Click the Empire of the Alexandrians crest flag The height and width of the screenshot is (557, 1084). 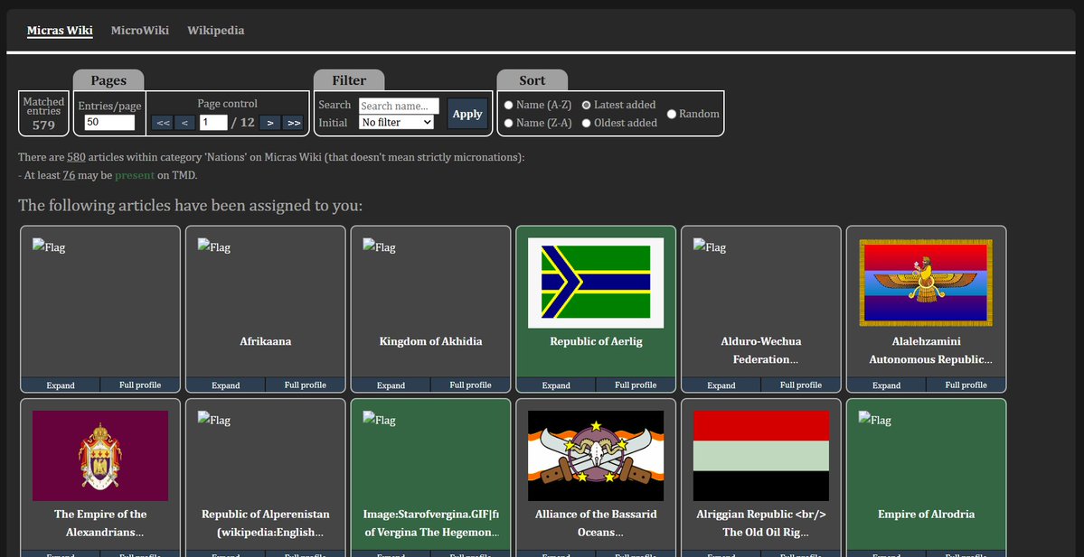(99, 454)
